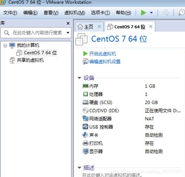Open the search filter dropdown arrow in the library

tap(68, 33)
